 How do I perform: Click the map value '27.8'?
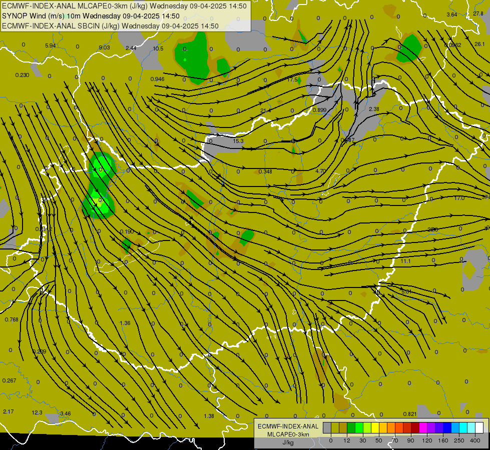click(x=478, y=13)
